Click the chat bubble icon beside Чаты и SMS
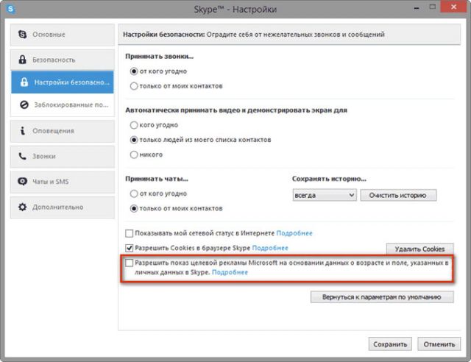The image size is (471, 362). tap(24, 182)
